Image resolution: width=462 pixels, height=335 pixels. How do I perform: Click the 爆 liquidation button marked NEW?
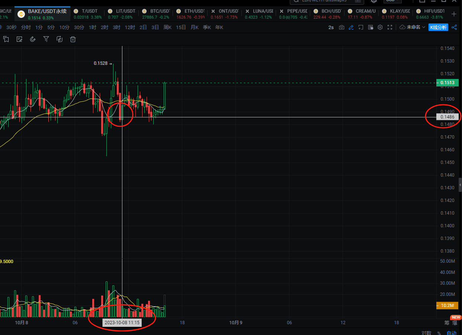455,323
